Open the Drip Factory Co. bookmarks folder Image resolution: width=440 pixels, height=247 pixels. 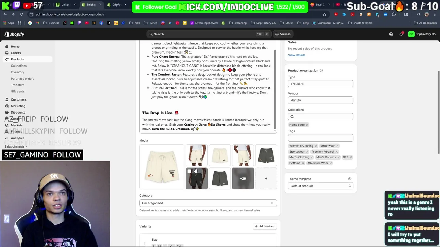pos(263,23)
